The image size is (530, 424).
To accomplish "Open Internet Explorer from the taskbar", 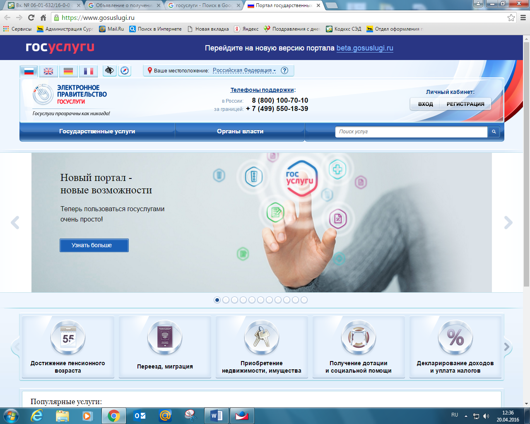I will 37,416.
